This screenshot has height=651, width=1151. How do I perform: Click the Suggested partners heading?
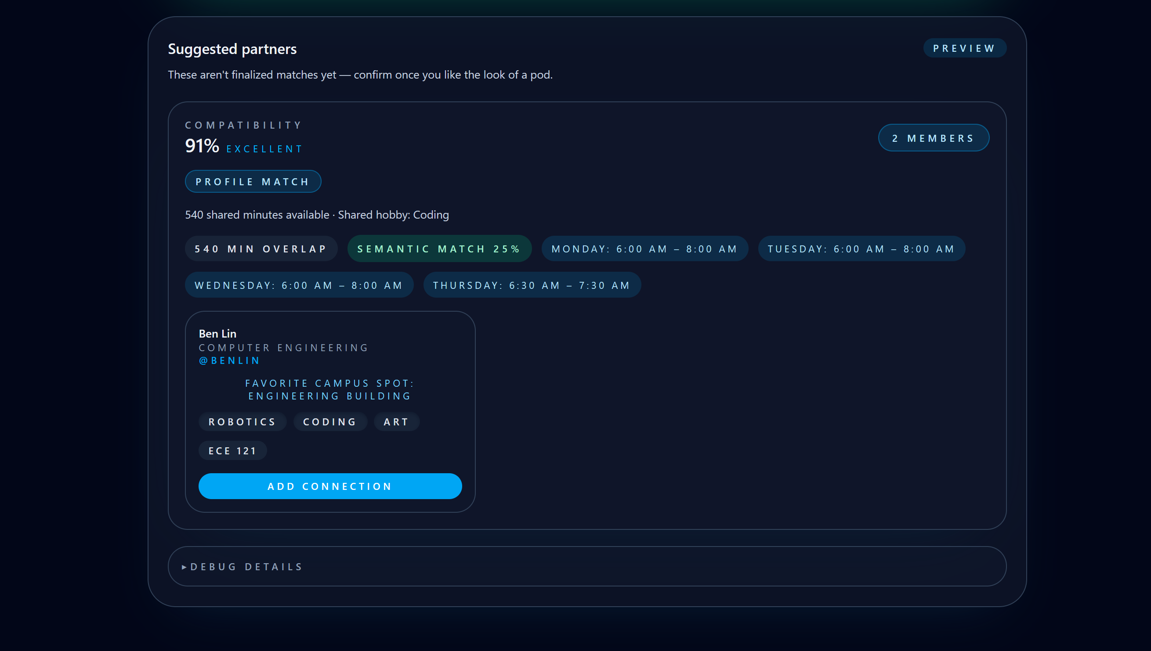pyautogui.click(x=232, y=49)
